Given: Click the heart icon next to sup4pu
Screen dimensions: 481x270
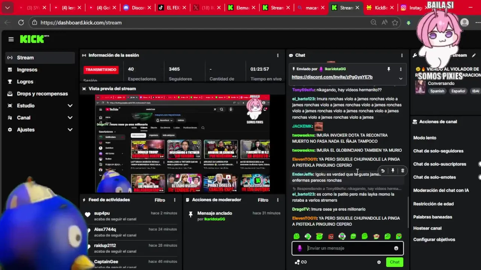Looking at the screenshot, I should coord(88,214).
